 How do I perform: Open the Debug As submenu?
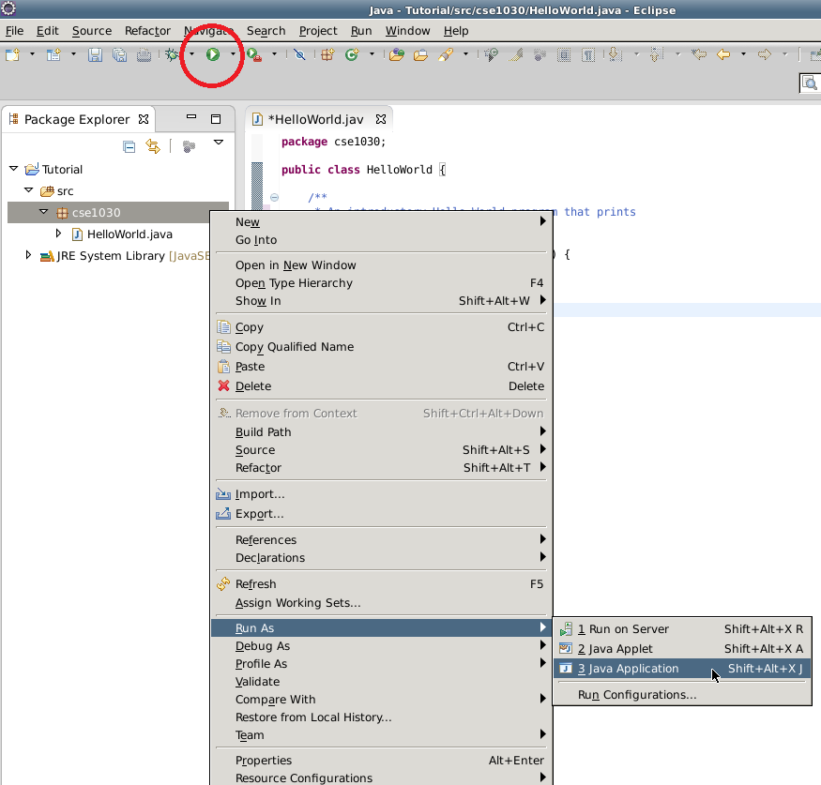pyautogui.click(x=381, y=646)
